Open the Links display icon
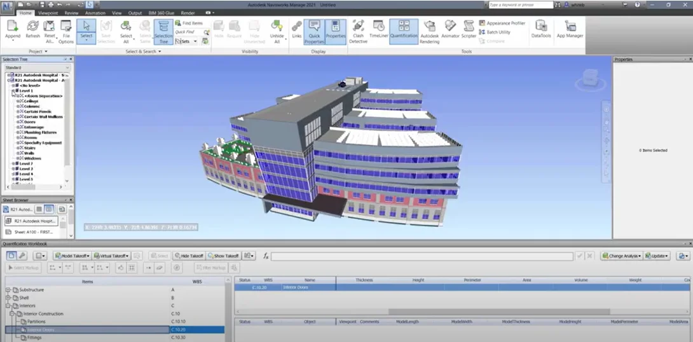The width and height of the screenshot is (693, 342). [297, 30]
